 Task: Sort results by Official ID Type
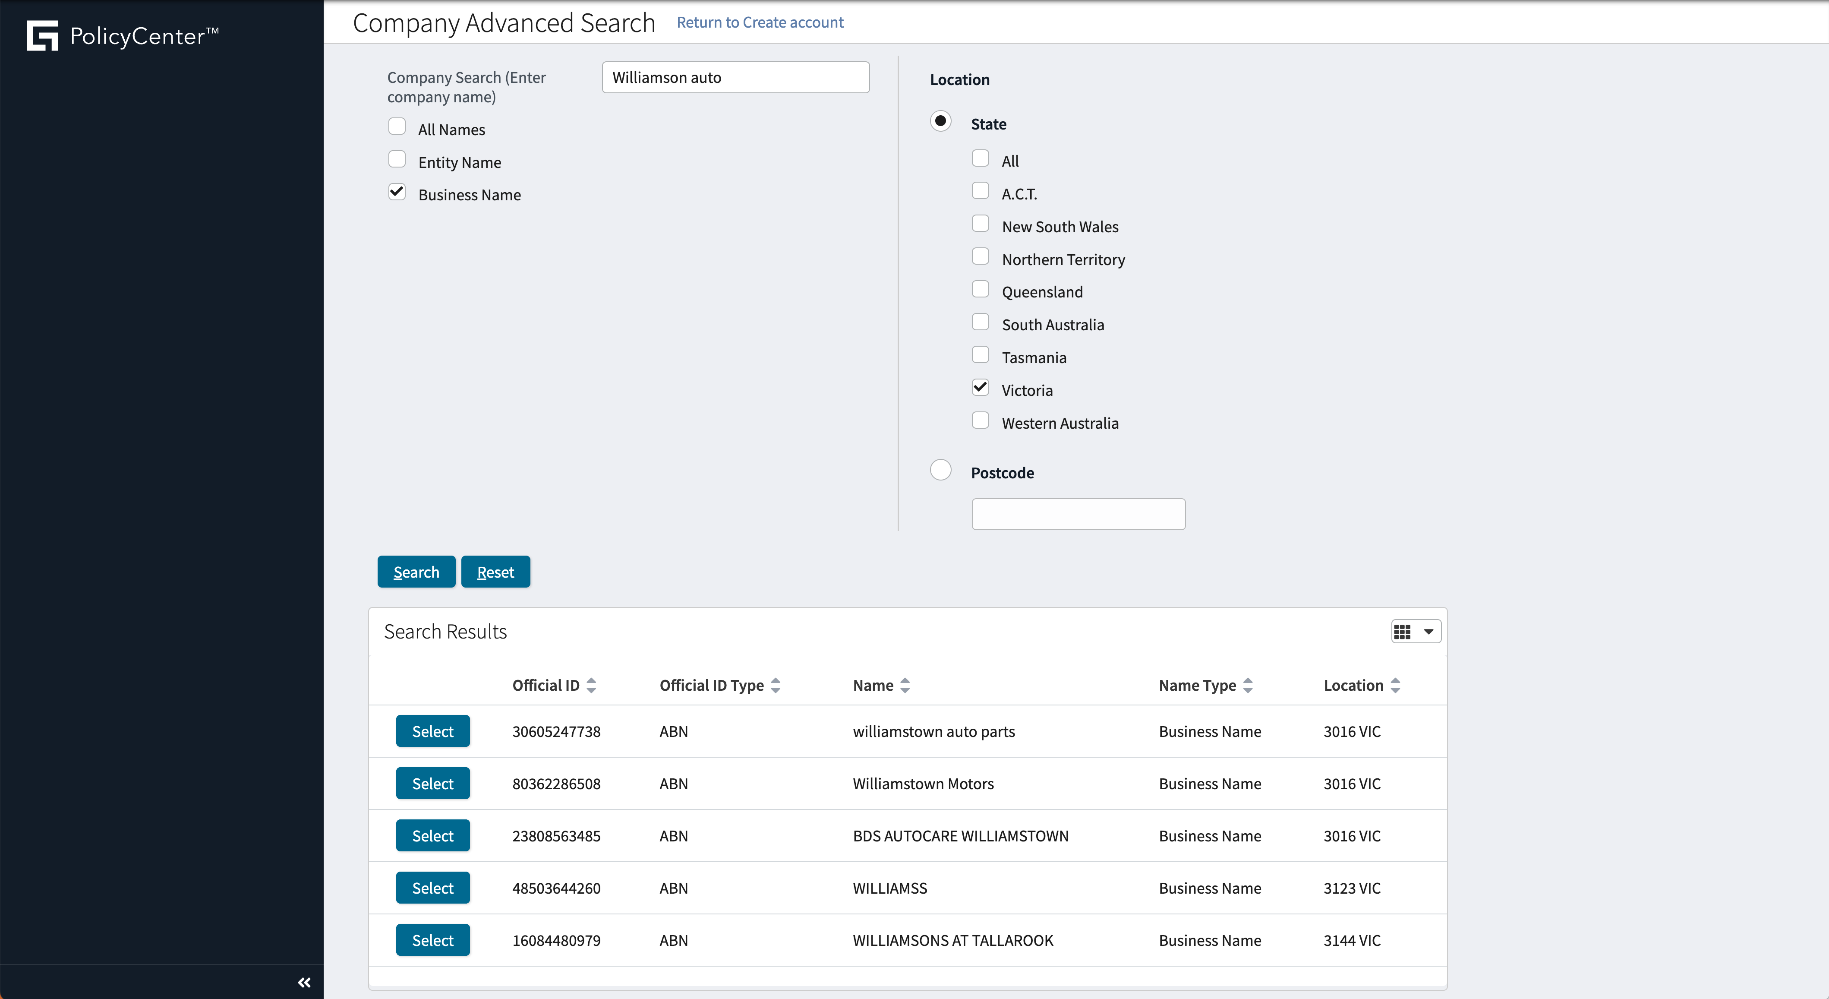click(776, 685)
